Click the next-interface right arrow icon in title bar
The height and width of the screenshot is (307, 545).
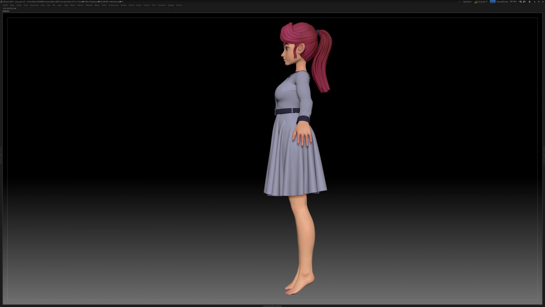click(515, 1)
